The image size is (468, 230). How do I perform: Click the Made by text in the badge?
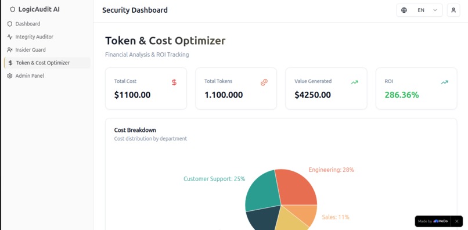pos(425,221)
